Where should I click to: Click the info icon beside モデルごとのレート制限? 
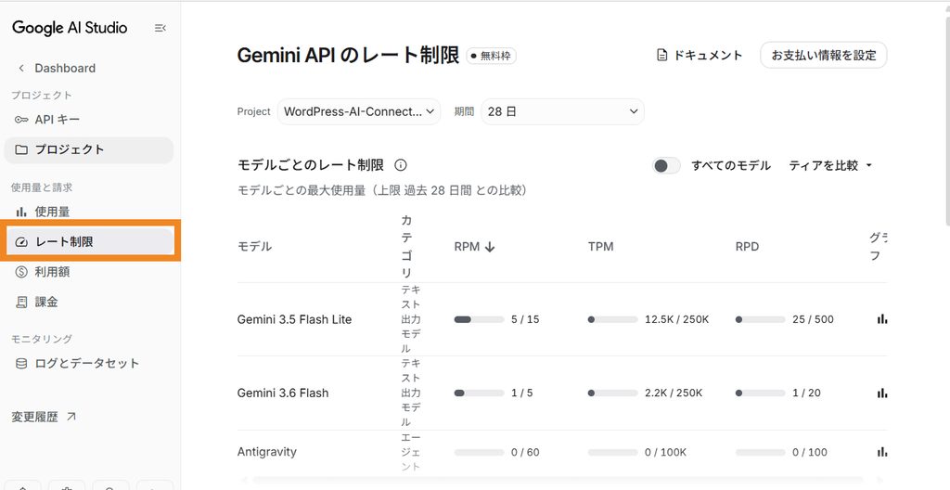[x=401, y=165]
